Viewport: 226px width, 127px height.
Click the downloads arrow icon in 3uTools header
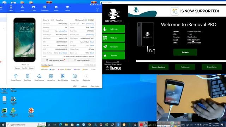[x=97, y=10]
